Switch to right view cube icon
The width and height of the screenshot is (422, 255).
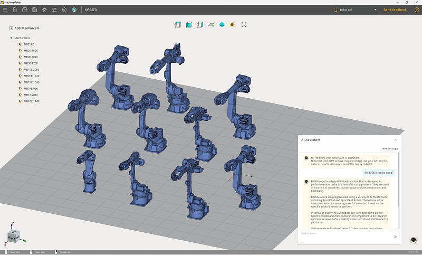pos(200,25)
